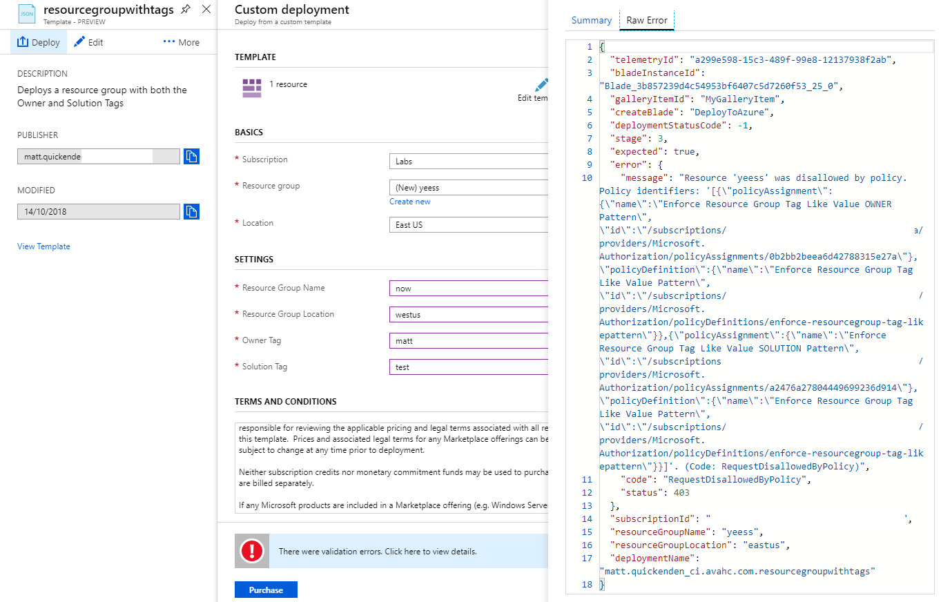941x602 pixels.
Task: Click the Resource Group Name field
Action: pos(469,289)
